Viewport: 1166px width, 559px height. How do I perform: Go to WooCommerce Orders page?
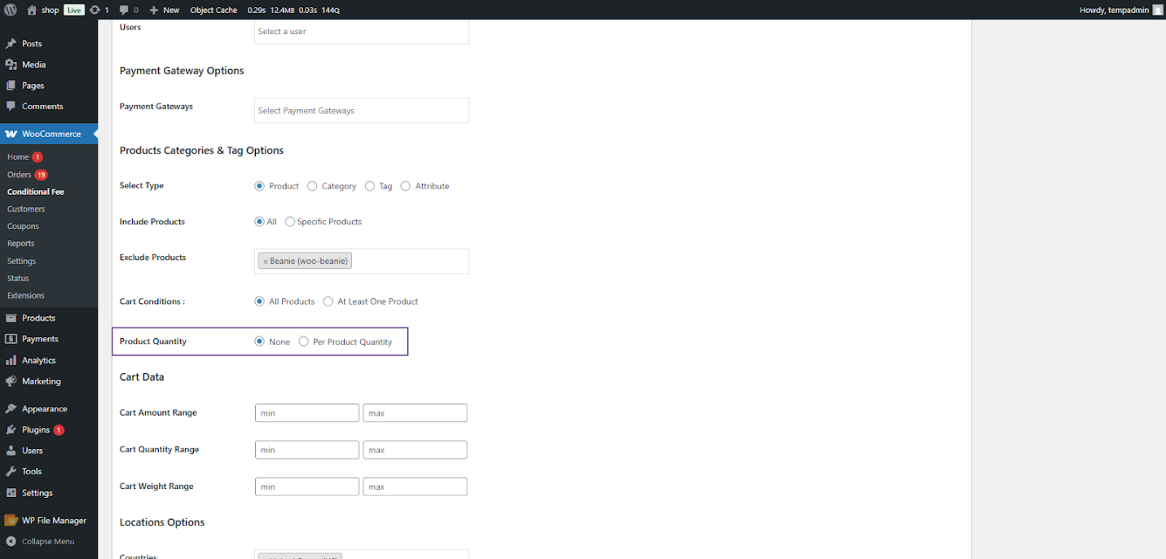19,174
